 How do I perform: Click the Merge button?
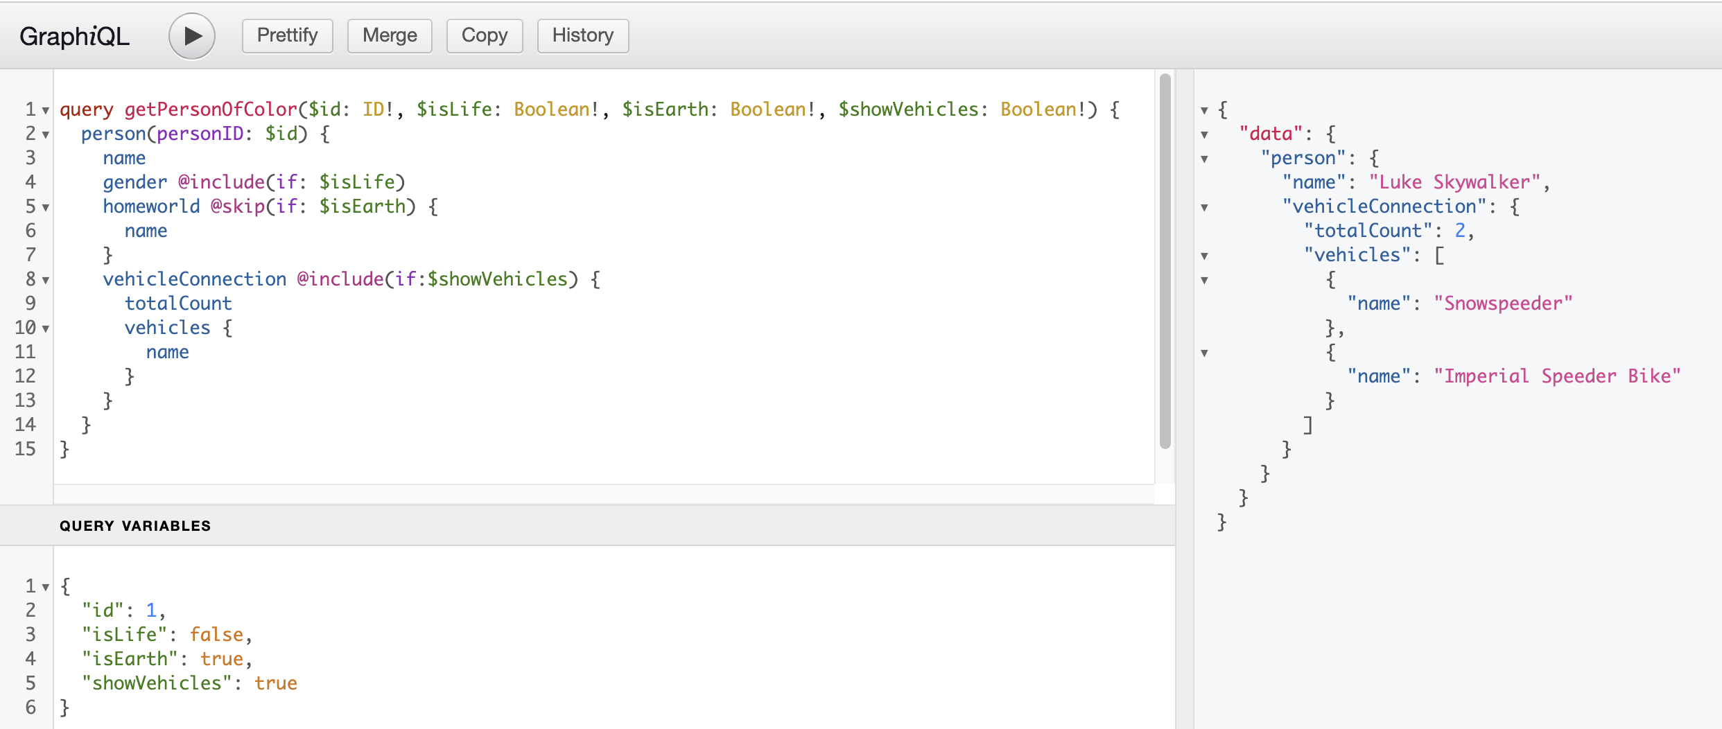(x=390, y=35)
